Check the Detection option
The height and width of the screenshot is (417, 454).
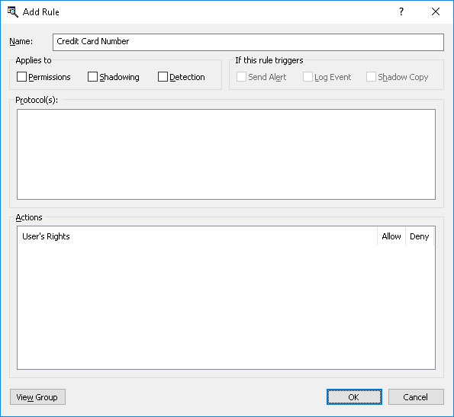[163, 77]
